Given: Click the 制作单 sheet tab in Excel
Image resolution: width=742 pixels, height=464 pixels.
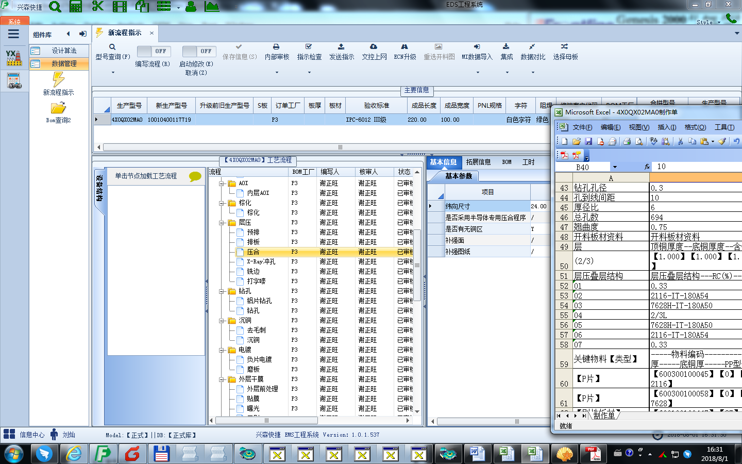Looking at the screenshot, I should [x=604, y=416].
